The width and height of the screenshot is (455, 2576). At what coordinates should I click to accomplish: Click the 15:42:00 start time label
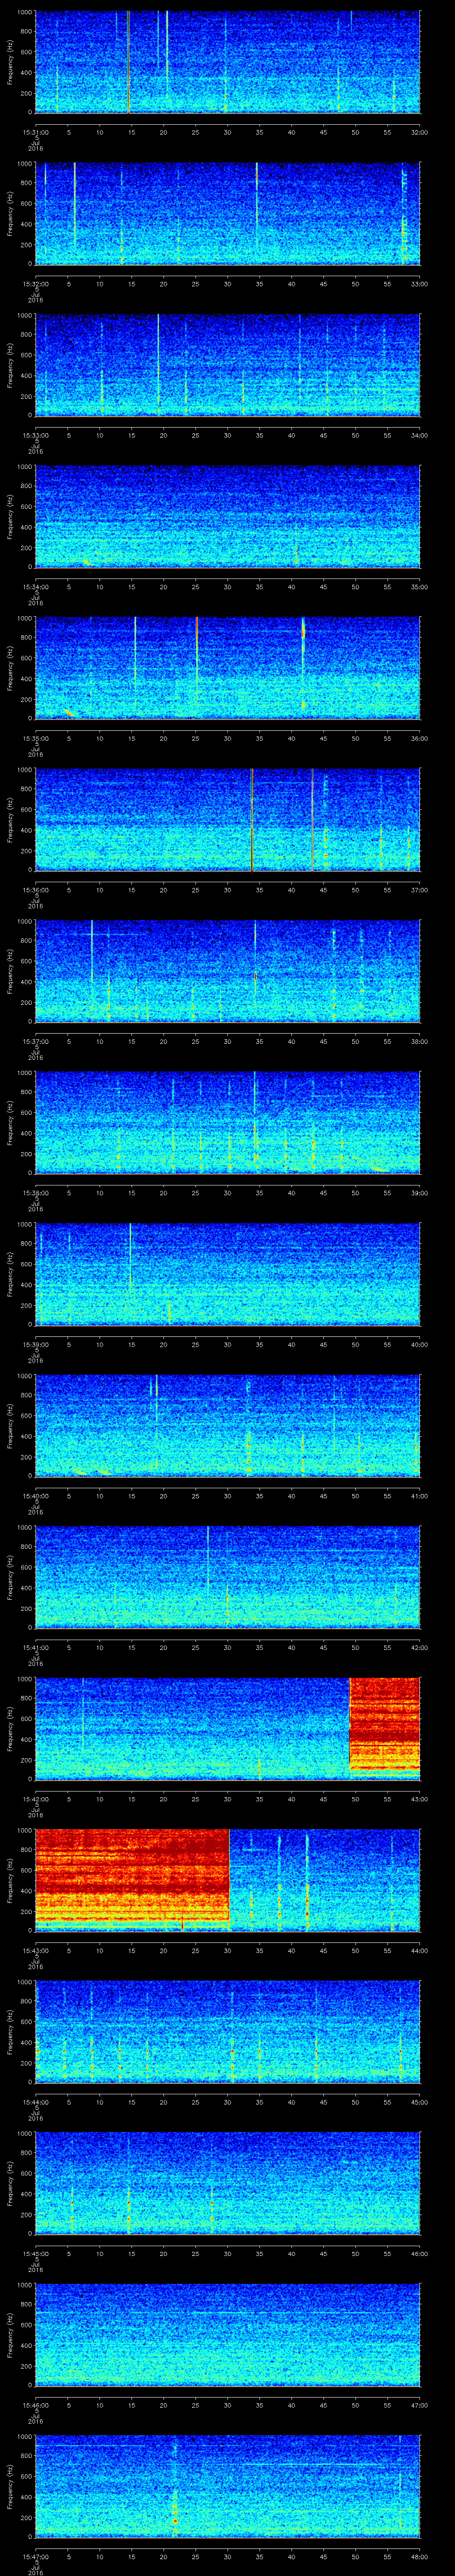click(x=35, y=1798)
